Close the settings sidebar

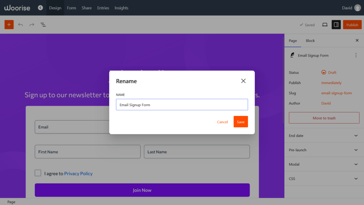[x=357, y=41]
